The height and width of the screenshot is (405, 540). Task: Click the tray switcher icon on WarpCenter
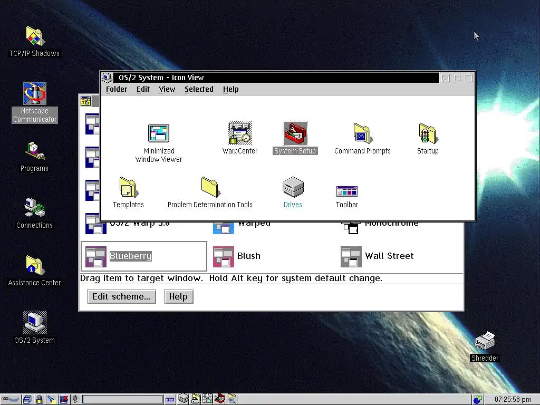click(170, 400)
